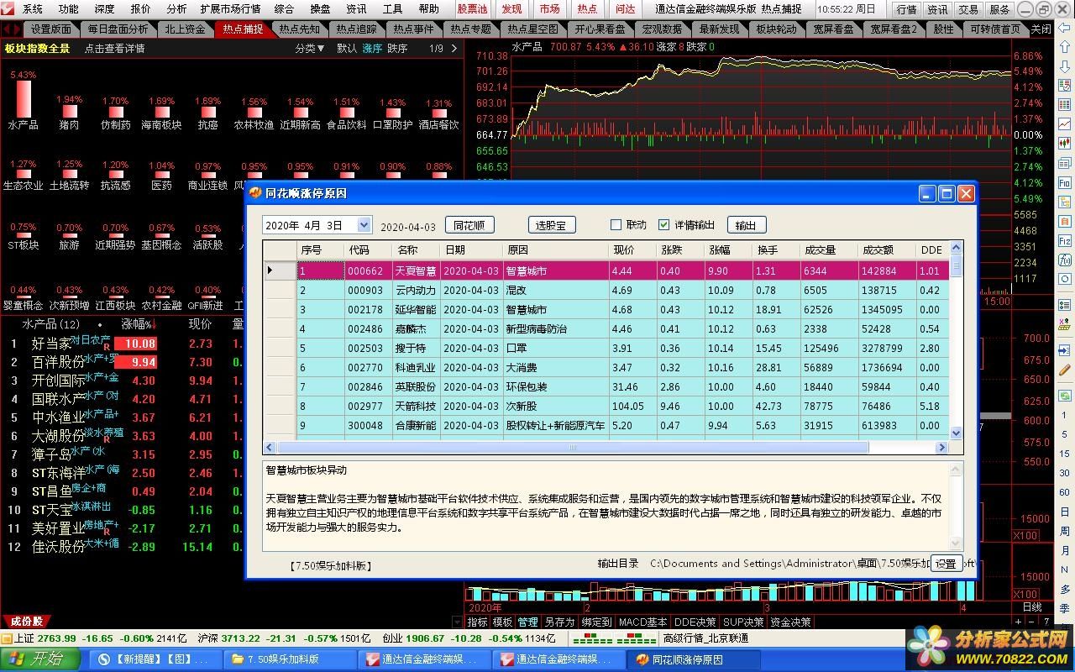Click the pencil drawing tool icon in sidebar
Screen dimensions: 1075x672
(x=1065, y=368)
